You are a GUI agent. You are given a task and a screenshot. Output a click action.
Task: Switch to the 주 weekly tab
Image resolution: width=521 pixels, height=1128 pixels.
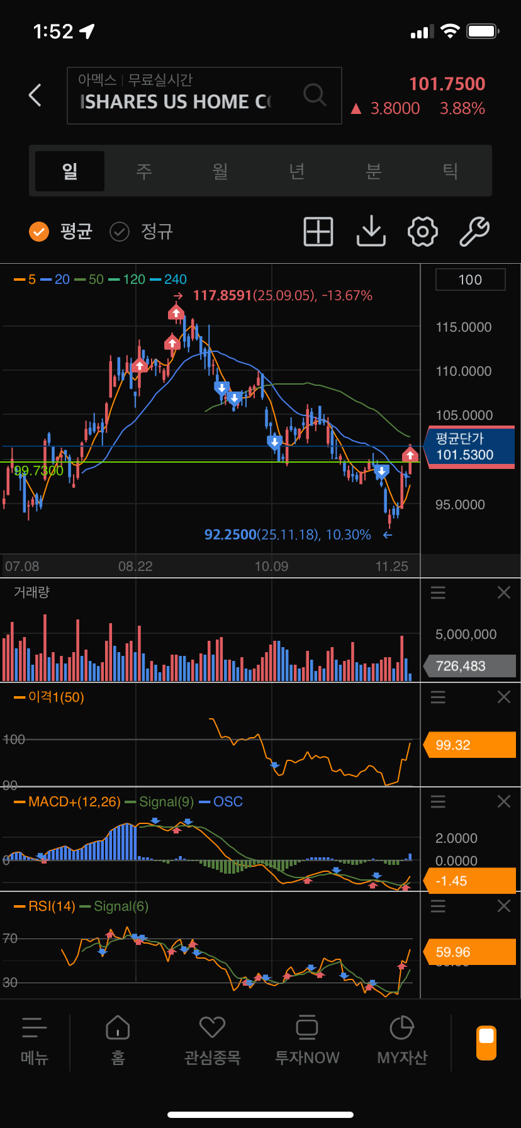pyautogui.click(x=145, y=171)
